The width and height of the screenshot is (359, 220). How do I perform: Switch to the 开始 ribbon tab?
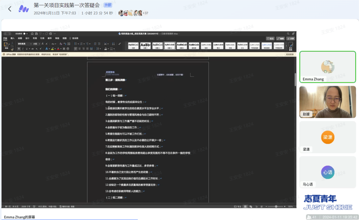5,38
